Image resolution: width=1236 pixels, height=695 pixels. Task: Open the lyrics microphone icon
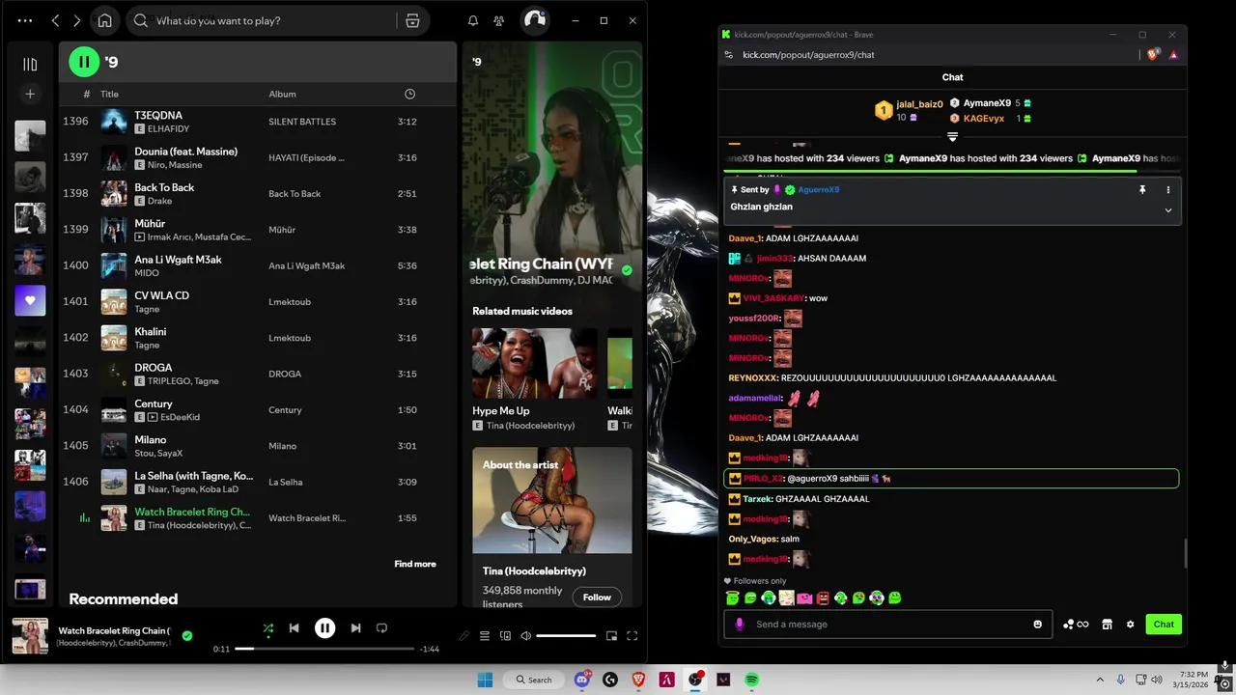point(464,636)
